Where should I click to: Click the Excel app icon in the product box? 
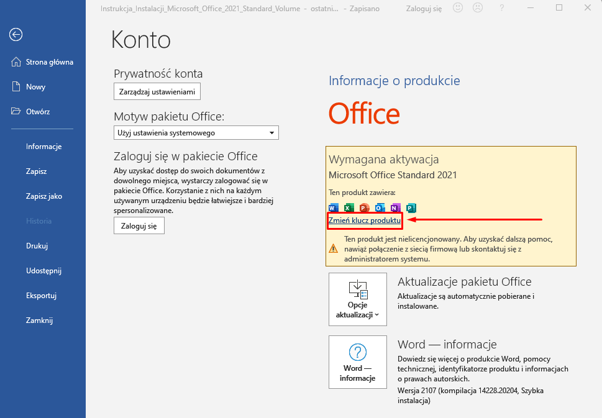click(x=349, y=208)
